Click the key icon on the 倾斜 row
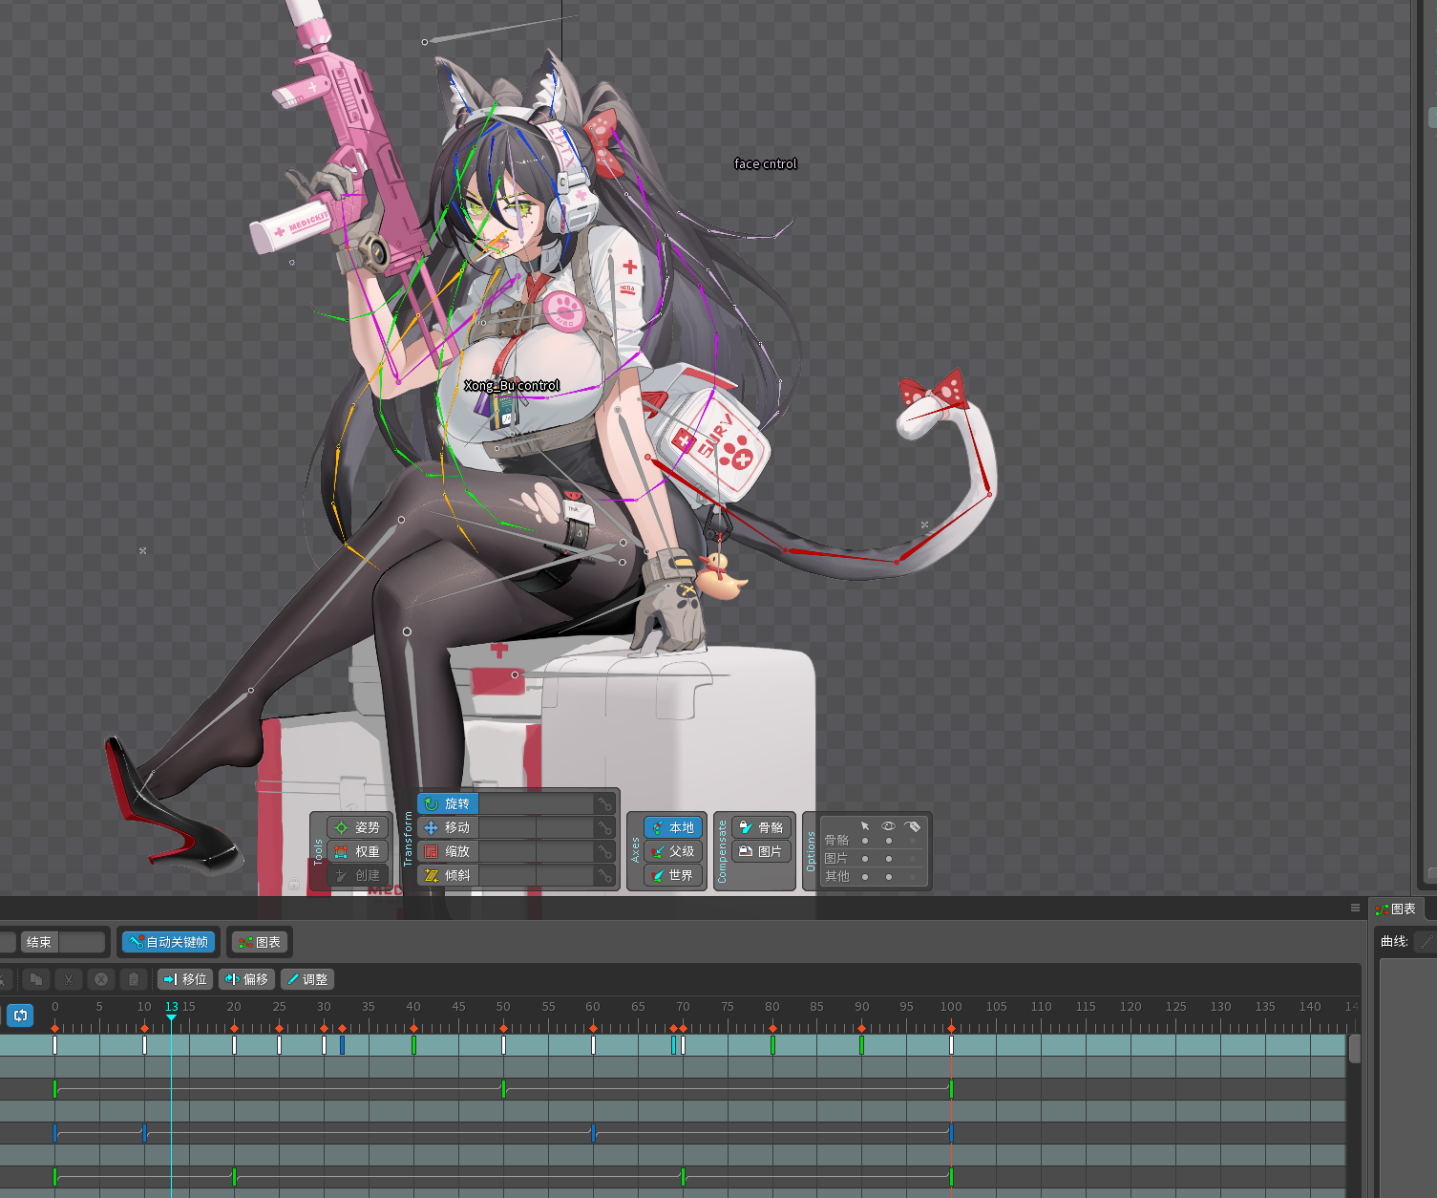This screenshot has width=1437, height=1198. pos(604,875)
